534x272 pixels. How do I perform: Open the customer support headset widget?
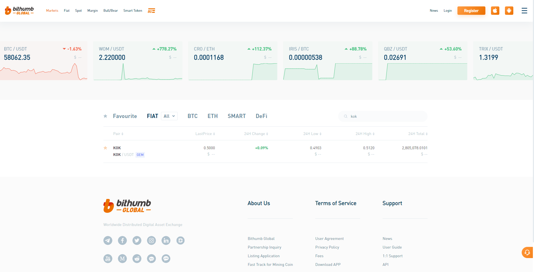coord(527,252)
